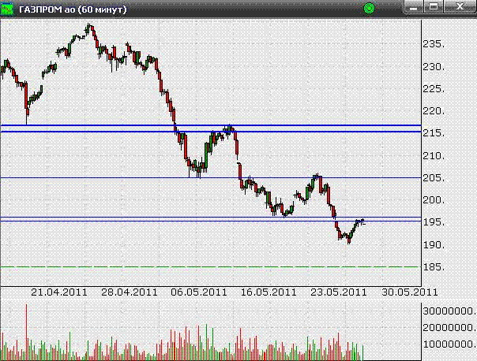Click the 20000000 volume axis label
The image size is (477, 361).
click(449, 328)
